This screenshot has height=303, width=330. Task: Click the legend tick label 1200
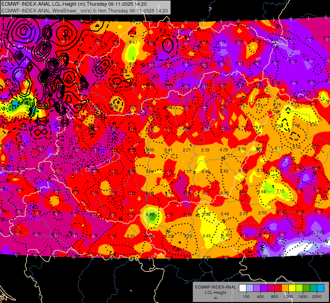click(288, 297)
